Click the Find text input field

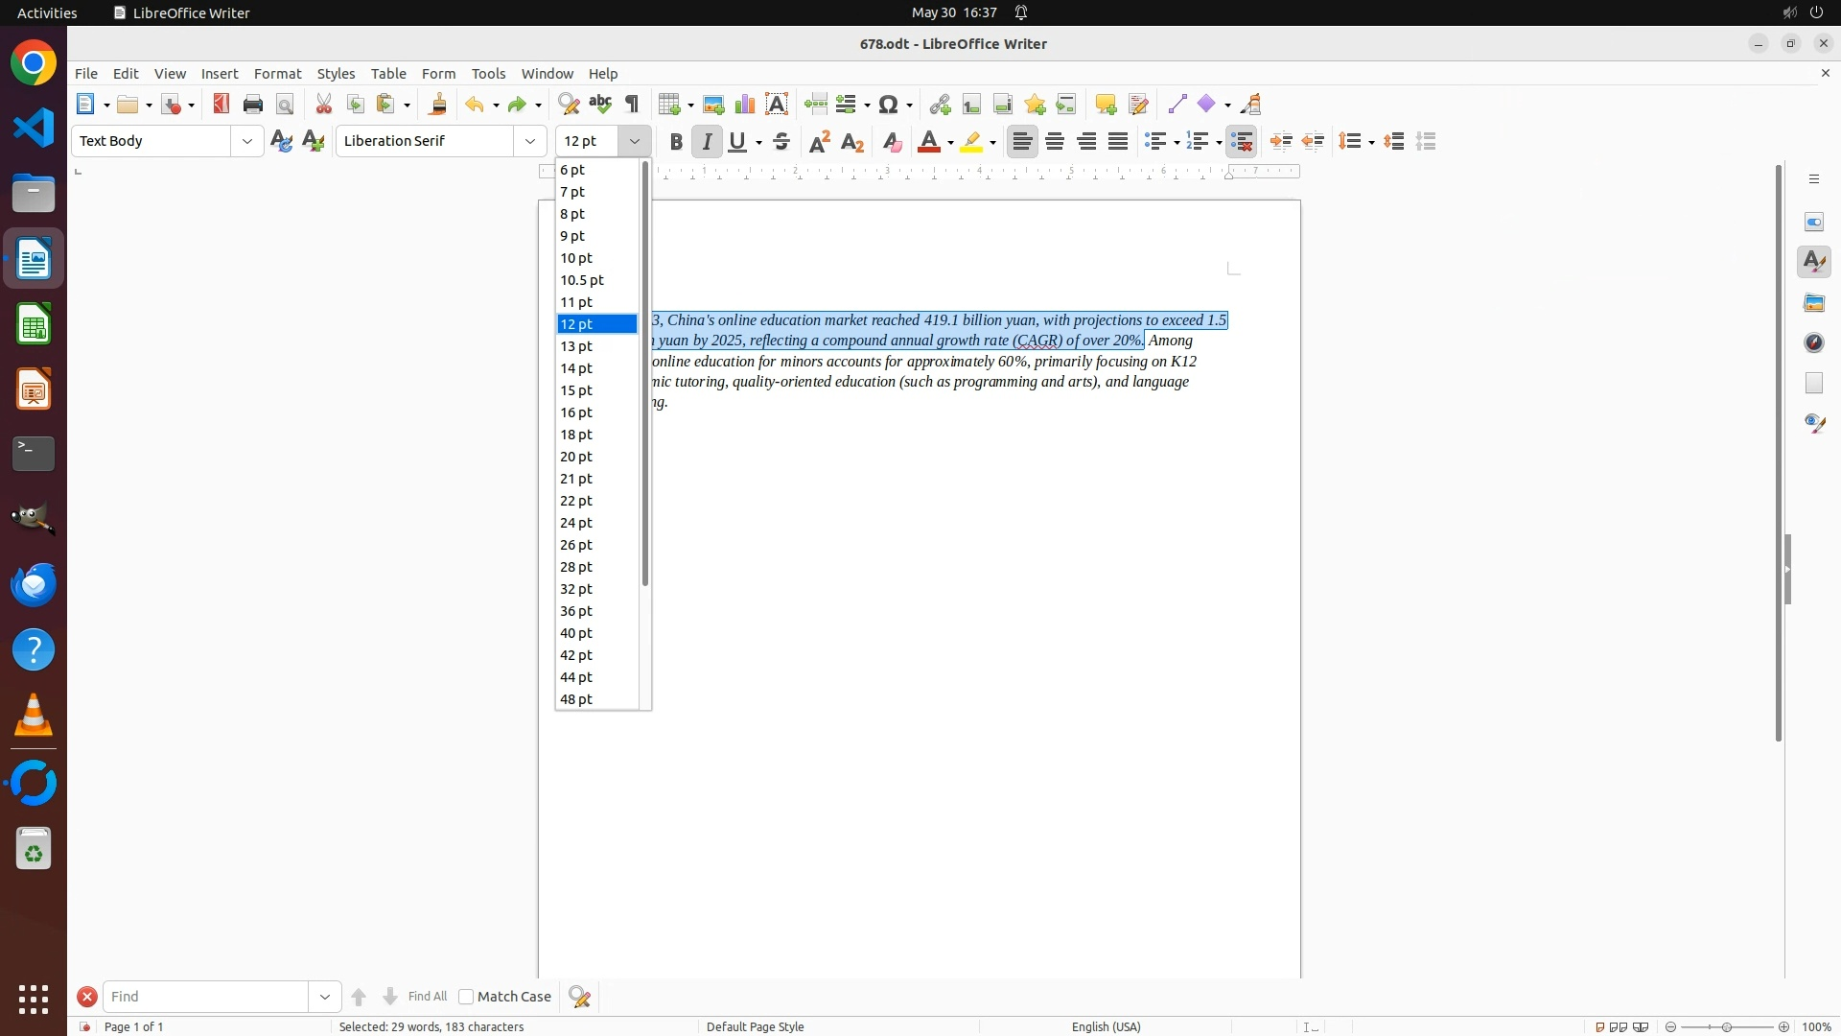tap(206, 997)
